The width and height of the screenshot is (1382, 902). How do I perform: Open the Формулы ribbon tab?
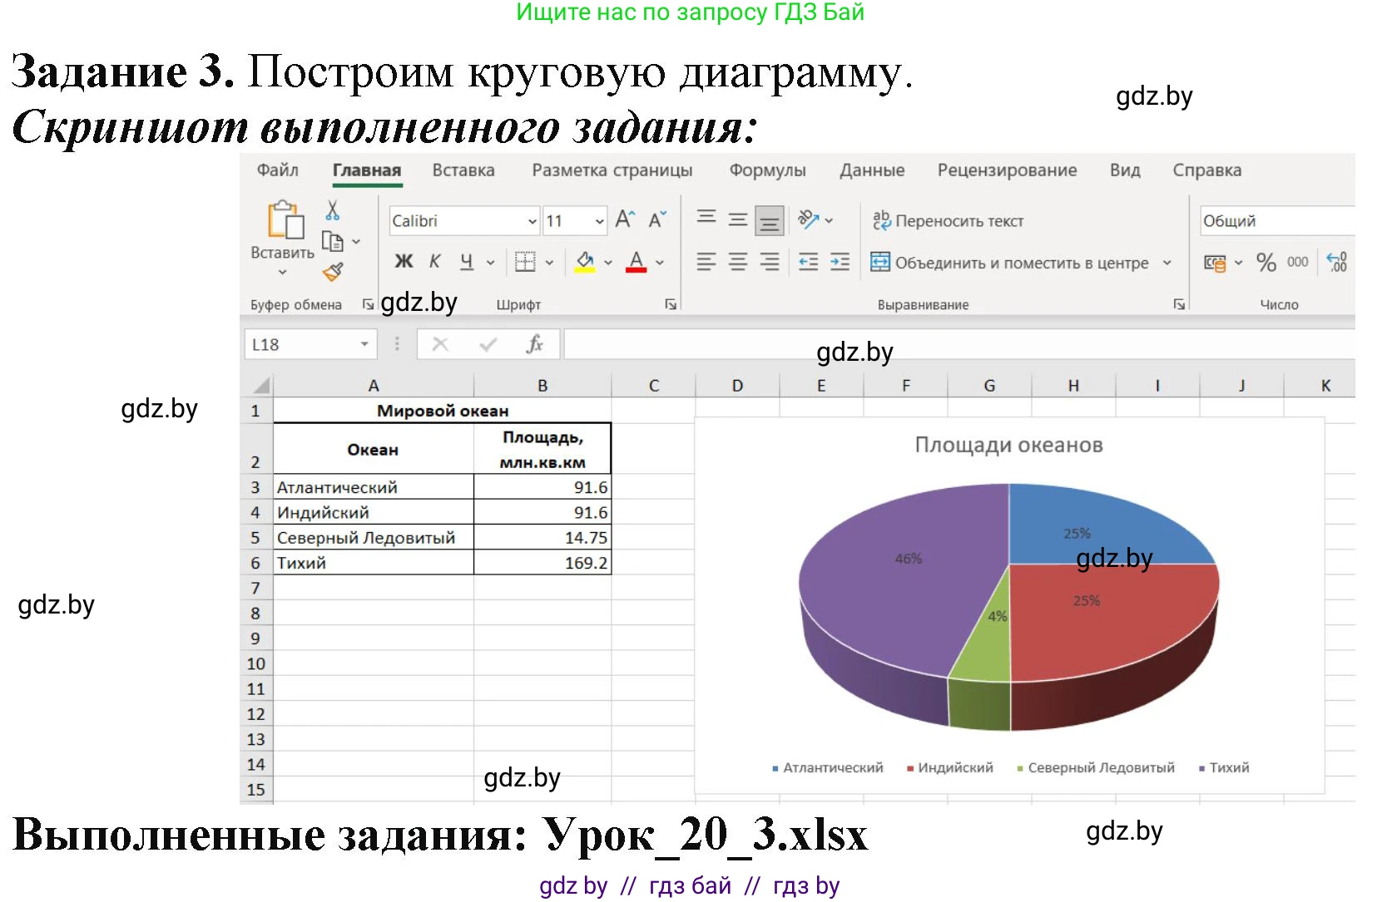click(768, 170)
